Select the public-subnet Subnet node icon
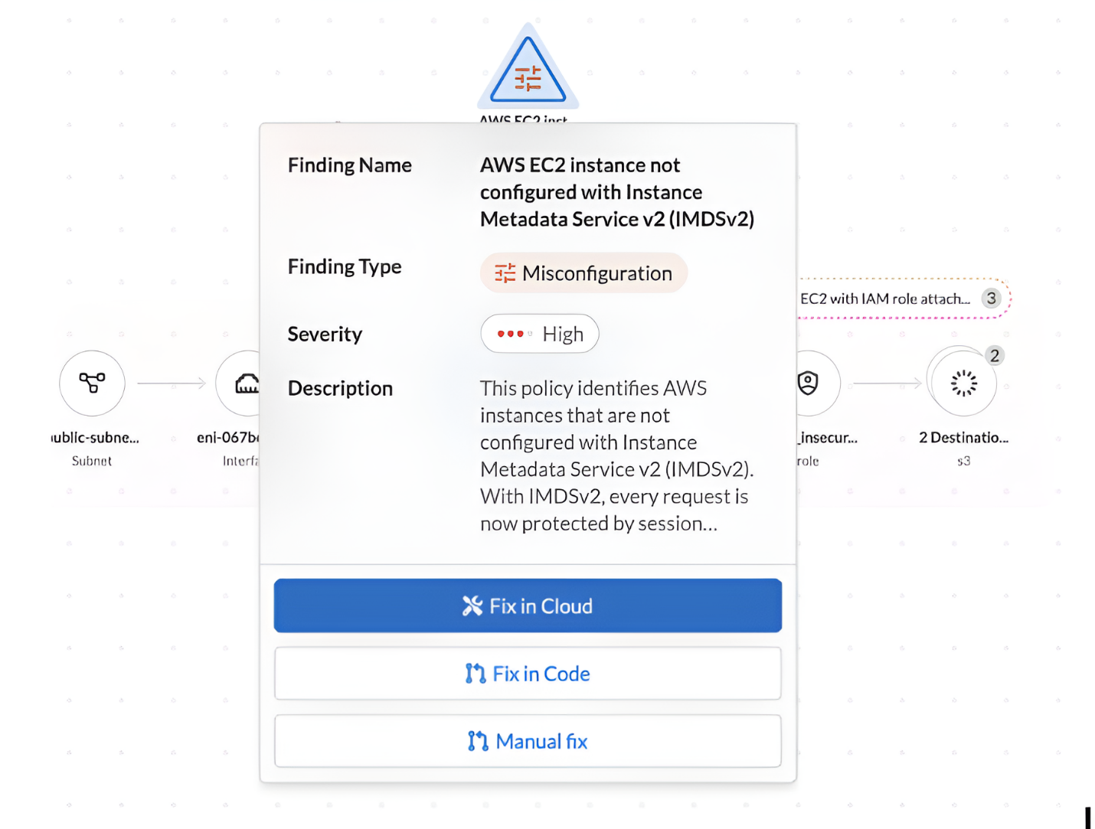This screenshot has height=829, width=1095. [x=92, y=383]
